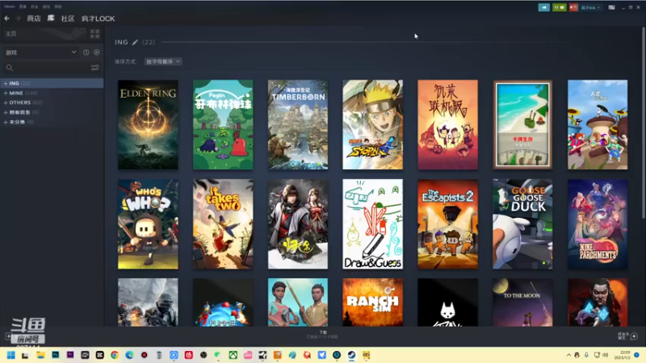Click the red user avatar icon
646x363 pixels.
click(573, 7)
